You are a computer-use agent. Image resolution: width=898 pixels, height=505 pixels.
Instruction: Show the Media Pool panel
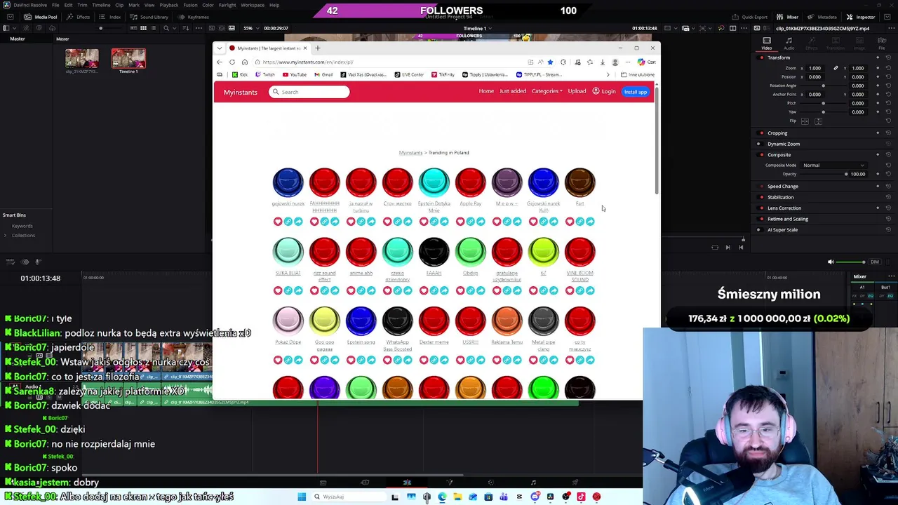click(41, 17)
